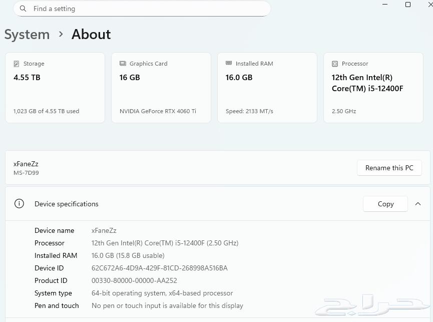
Task: Collapse the Device specifications section chevron
Action: [418, 204]
